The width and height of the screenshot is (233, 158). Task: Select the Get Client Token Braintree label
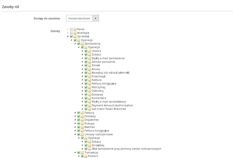[109, 109]
